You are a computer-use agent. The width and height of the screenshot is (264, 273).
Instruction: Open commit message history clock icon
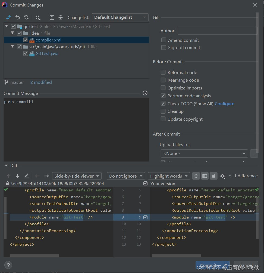tap(145, 93)
